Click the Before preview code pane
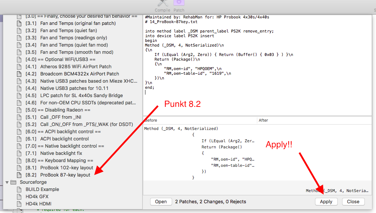376x213 pixels. 200,153
